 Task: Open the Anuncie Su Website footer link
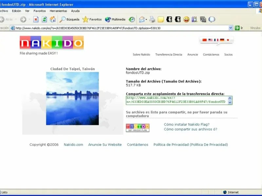105,145
